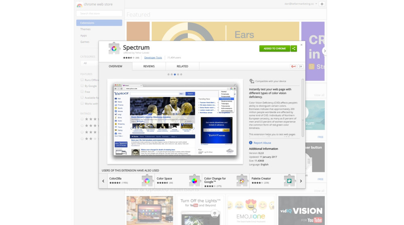Select Apps in store sidebar

click(84, 36)
